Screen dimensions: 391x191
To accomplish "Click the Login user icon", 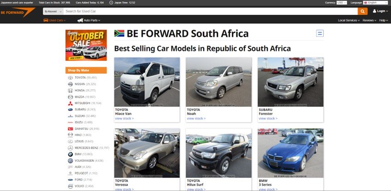I will point(374,11).
